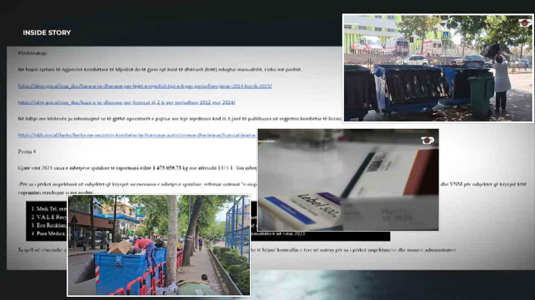
Task: Click the 'Pura Medica' list entry
Action: click(x=49, y=234)
